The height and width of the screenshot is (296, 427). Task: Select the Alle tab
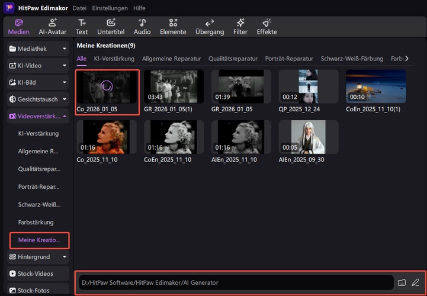click(81, 59)
